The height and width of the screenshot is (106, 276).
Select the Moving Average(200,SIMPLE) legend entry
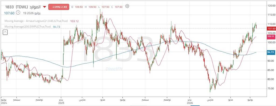[x=28, y=27]
